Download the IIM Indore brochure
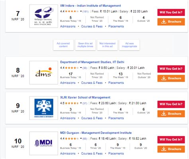This screenshot has height=159, width=189. point(171,22)
